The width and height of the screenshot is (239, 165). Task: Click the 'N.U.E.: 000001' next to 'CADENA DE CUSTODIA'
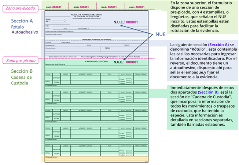pos(126,62)
